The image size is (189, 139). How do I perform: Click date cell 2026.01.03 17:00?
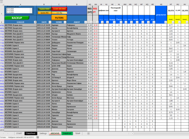[x=44, y=121]
